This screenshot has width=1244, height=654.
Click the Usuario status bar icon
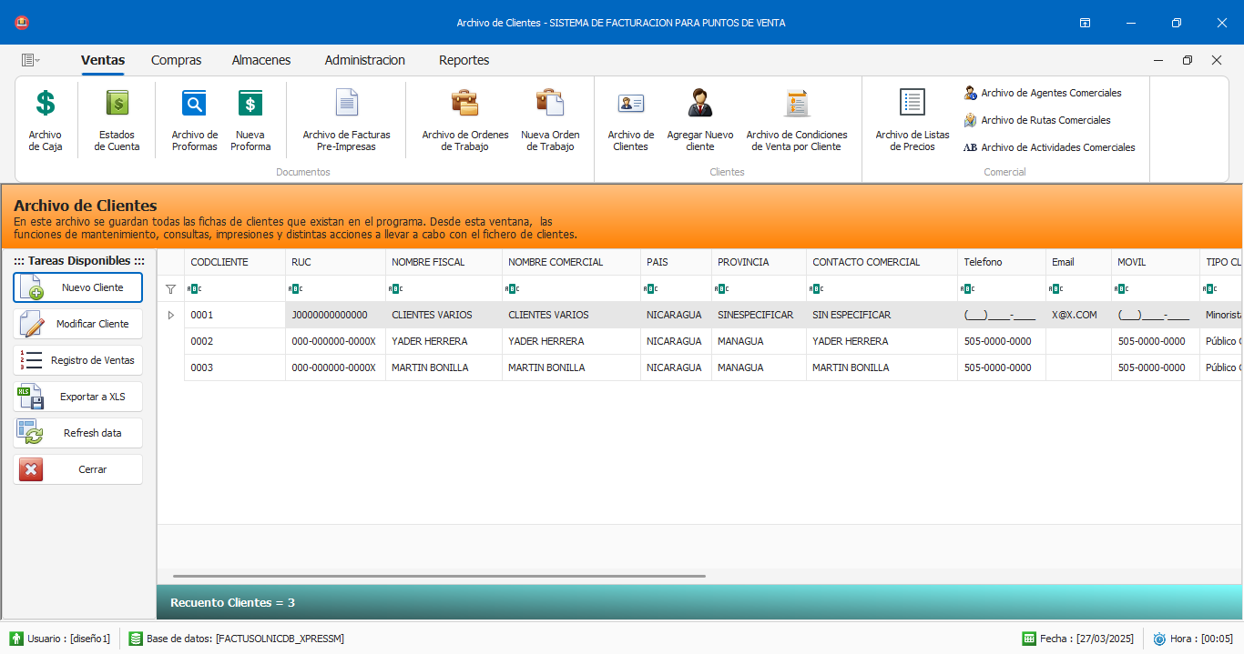pos(16,639)
